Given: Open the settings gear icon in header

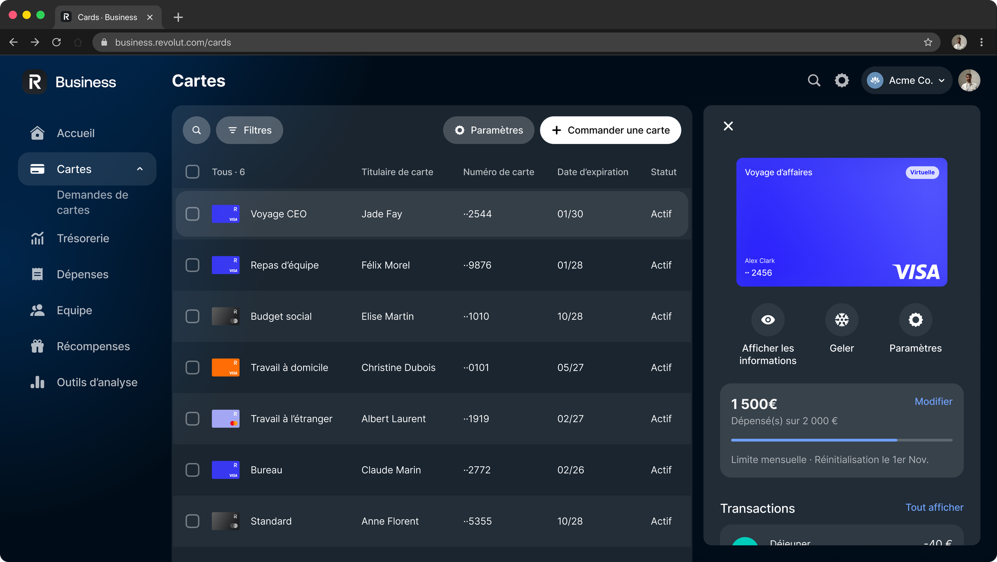Looking at the screenshot, I should pyautogui.click(x=841, y=80).
